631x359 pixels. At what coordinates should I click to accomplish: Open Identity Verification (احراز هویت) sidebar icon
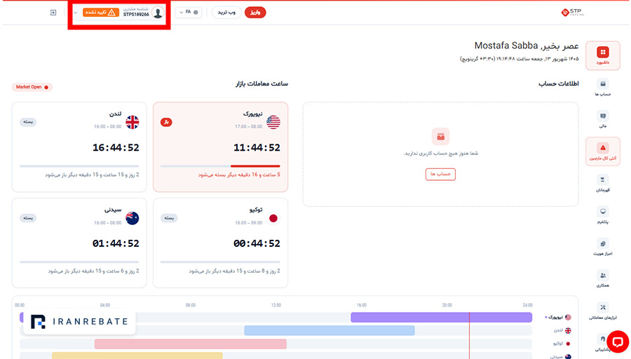click(x=602, y=247)
